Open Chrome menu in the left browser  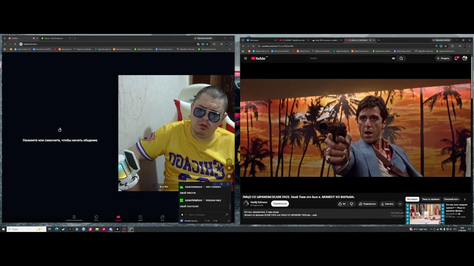[232, 44]
